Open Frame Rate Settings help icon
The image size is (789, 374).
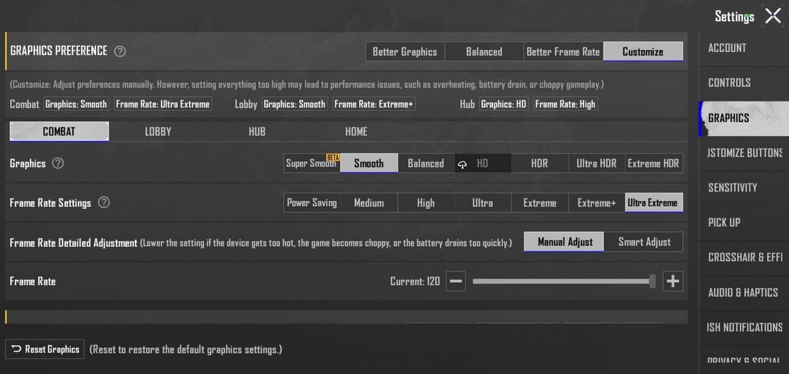[104, 203]
